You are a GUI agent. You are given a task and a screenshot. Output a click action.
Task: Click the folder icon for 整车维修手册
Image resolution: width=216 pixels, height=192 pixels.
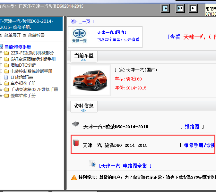coord(6,96)
